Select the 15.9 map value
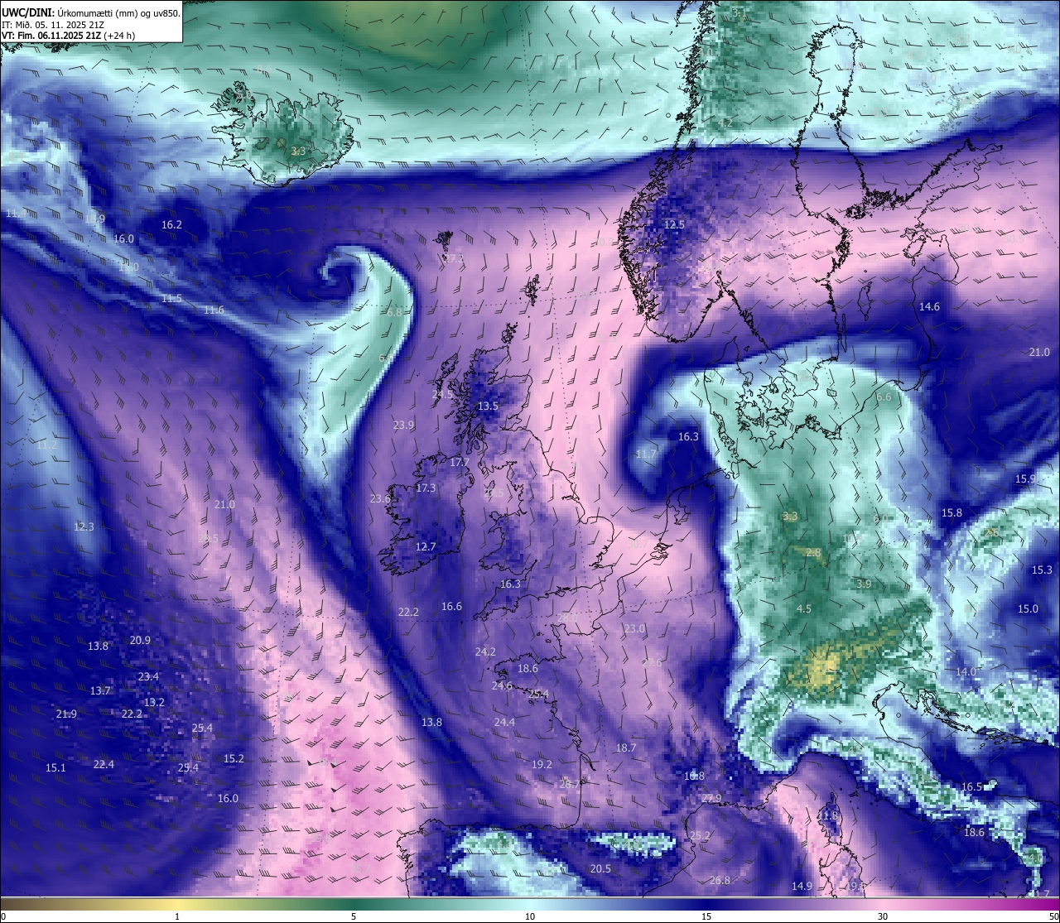 pos(1025,479)
